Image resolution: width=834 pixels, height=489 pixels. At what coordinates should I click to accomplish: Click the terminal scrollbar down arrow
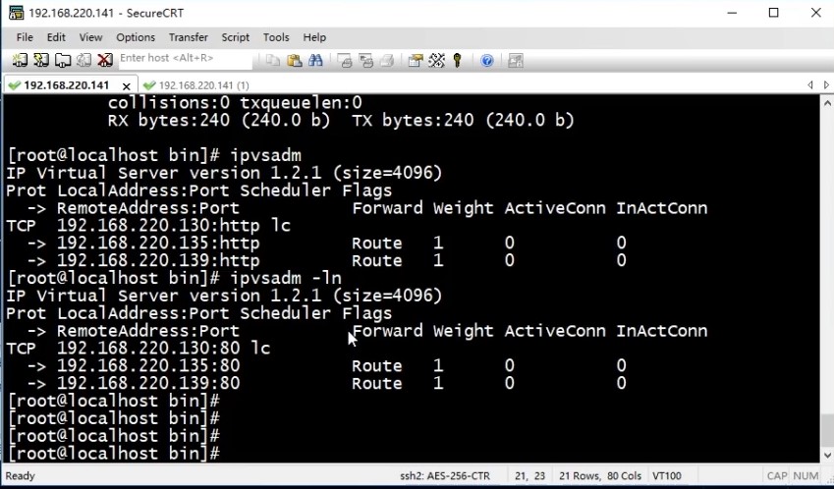(827, 455)
